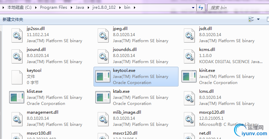Click bin segment in address bar
The height and width of the screenshot is (139, 269).
pyautogui.click(x=127, y=7)
